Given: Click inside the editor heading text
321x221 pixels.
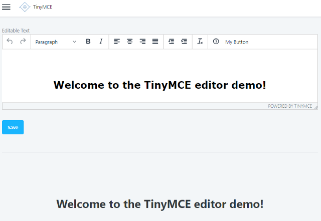Looking at the screenshot, I should click(x=159, y=85).
